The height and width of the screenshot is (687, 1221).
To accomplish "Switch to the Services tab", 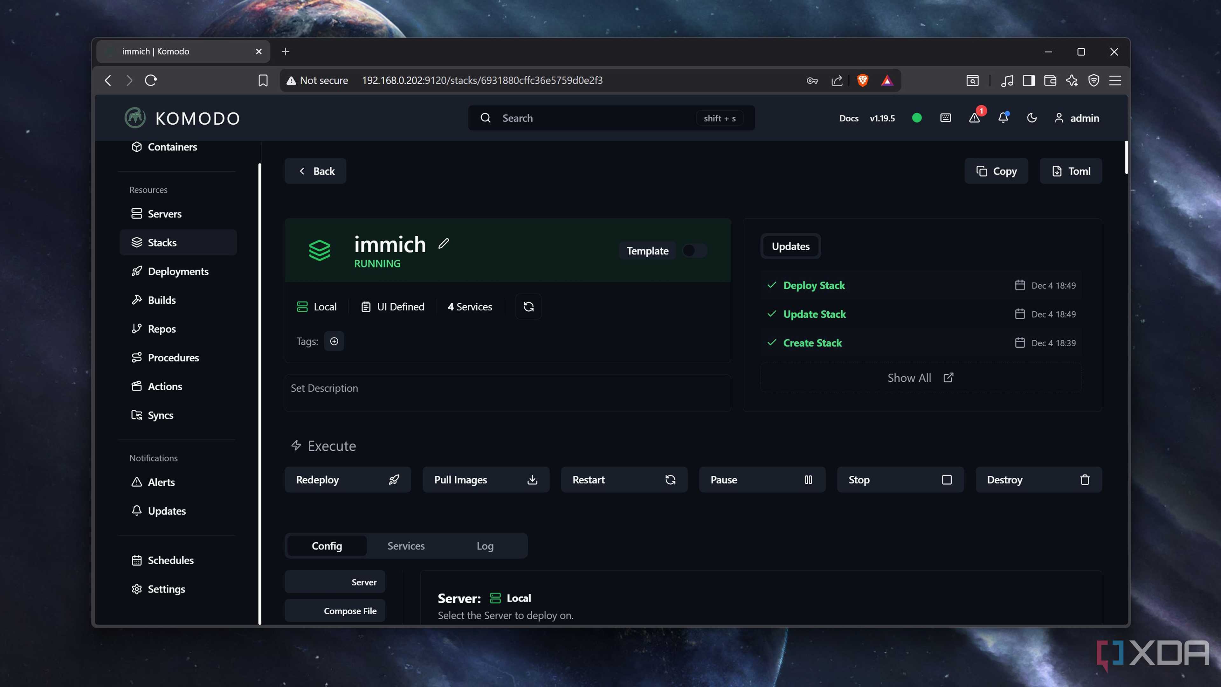I will click(x=406, y=546).
